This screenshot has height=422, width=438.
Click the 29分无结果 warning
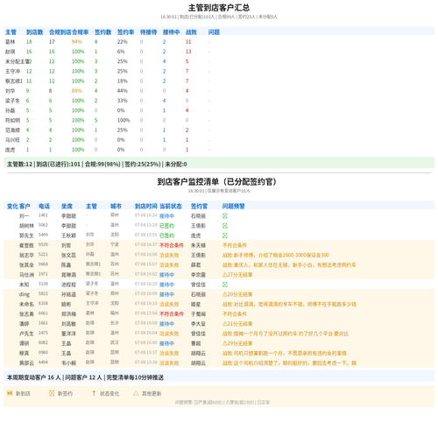tap(237, 343)
